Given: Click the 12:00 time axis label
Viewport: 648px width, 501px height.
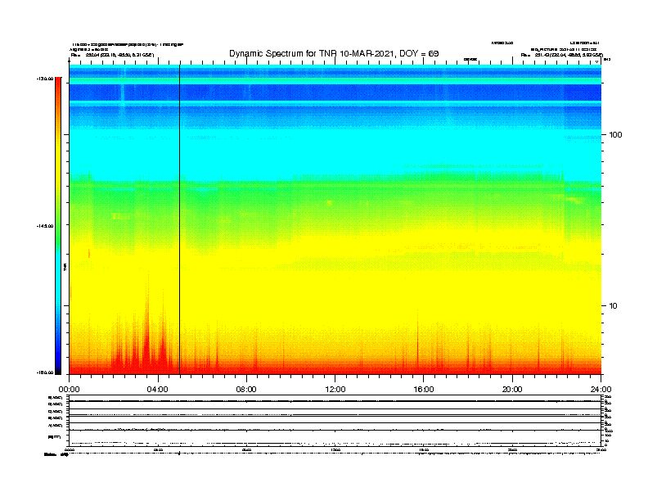Looking at the screenshot, I should [335, 390].
